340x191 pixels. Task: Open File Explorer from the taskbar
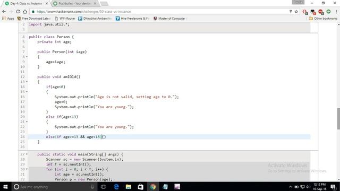coord(129,187)
